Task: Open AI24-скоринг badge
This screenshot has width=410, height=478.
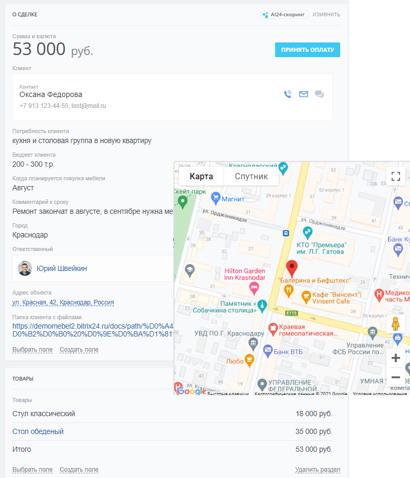Action: [x=285, y=14]
